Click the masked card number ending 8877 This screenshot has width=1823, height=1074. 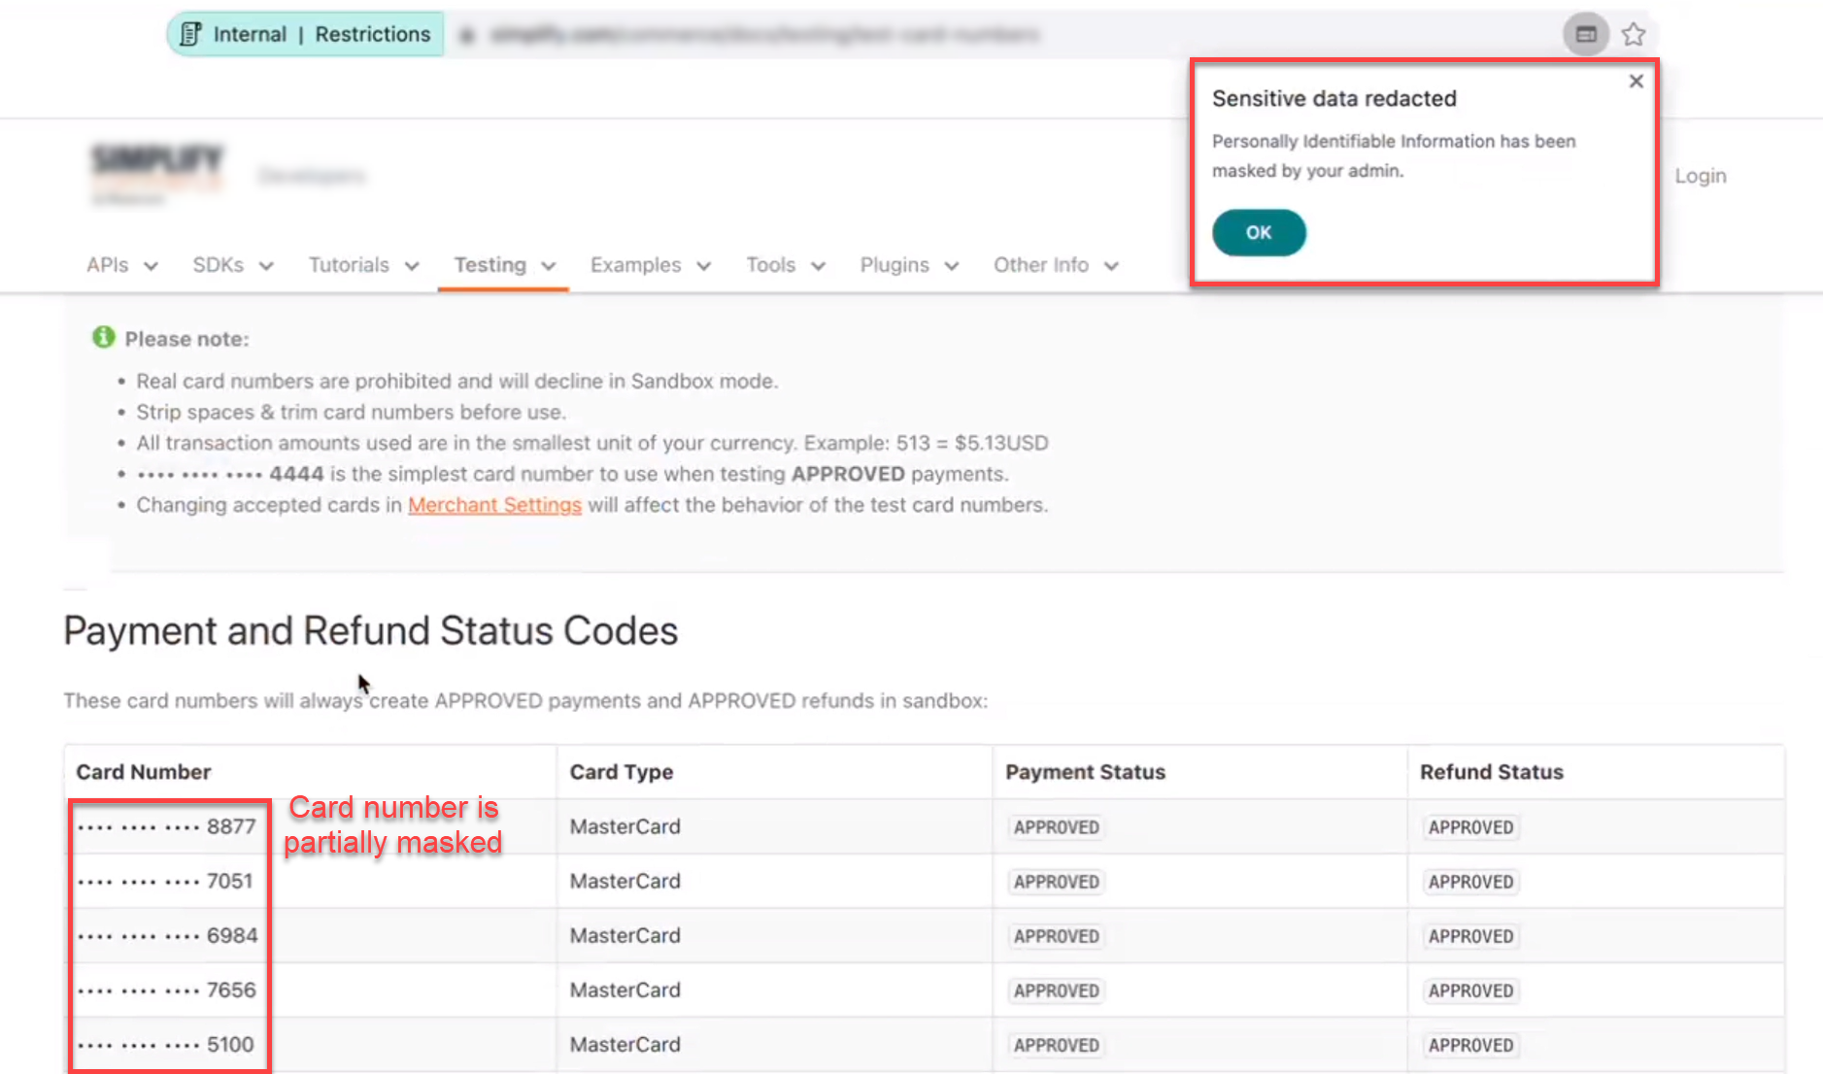(167, 826)
